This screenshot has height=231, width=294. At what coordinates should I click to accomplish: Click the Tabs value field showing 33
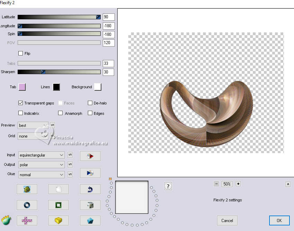[x=108, y=63]
